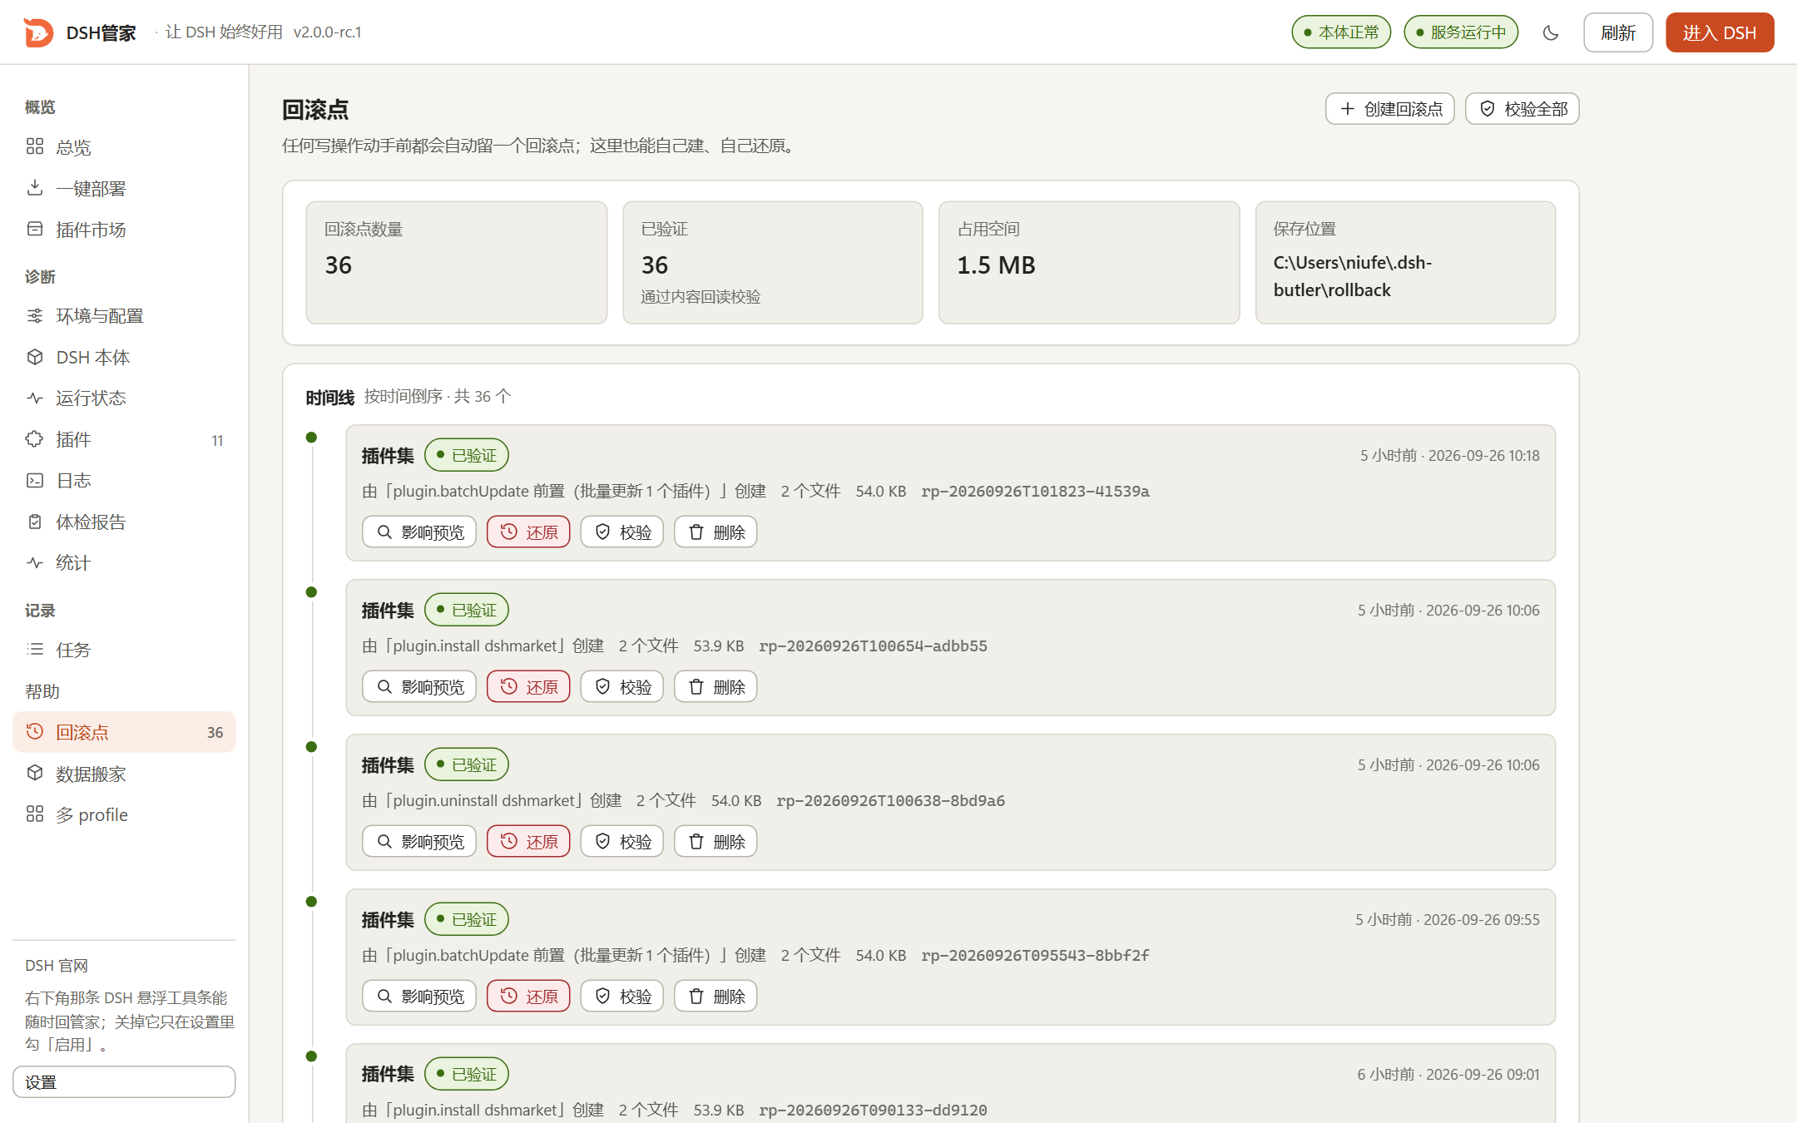Open 一键部署 page
Image resolution: width=1797 pixels, height=1123 pixels.
tap(124, 188)
